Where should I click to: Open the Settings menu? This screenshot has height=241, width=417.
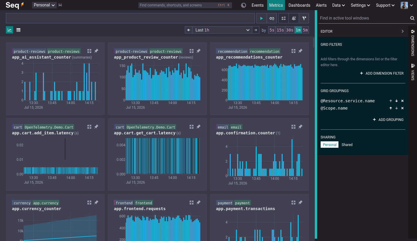360,5
